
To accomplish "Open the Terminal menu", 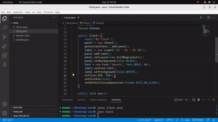I will pos(48,12).
